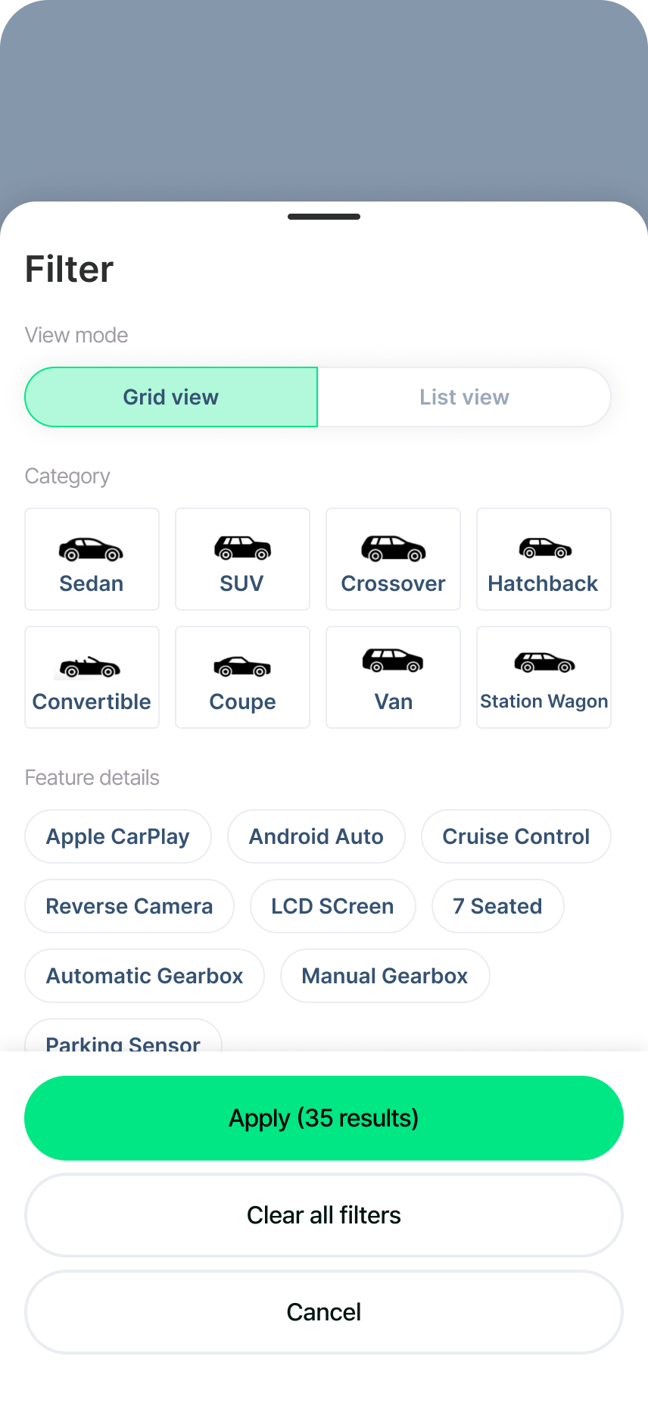Choose the SUV category icon
The height and width of the screenshot is (1403, 648).
coord(242,548)
